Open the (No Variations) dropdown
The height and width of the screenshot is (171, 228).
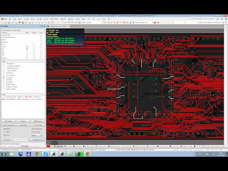point(145,23)
